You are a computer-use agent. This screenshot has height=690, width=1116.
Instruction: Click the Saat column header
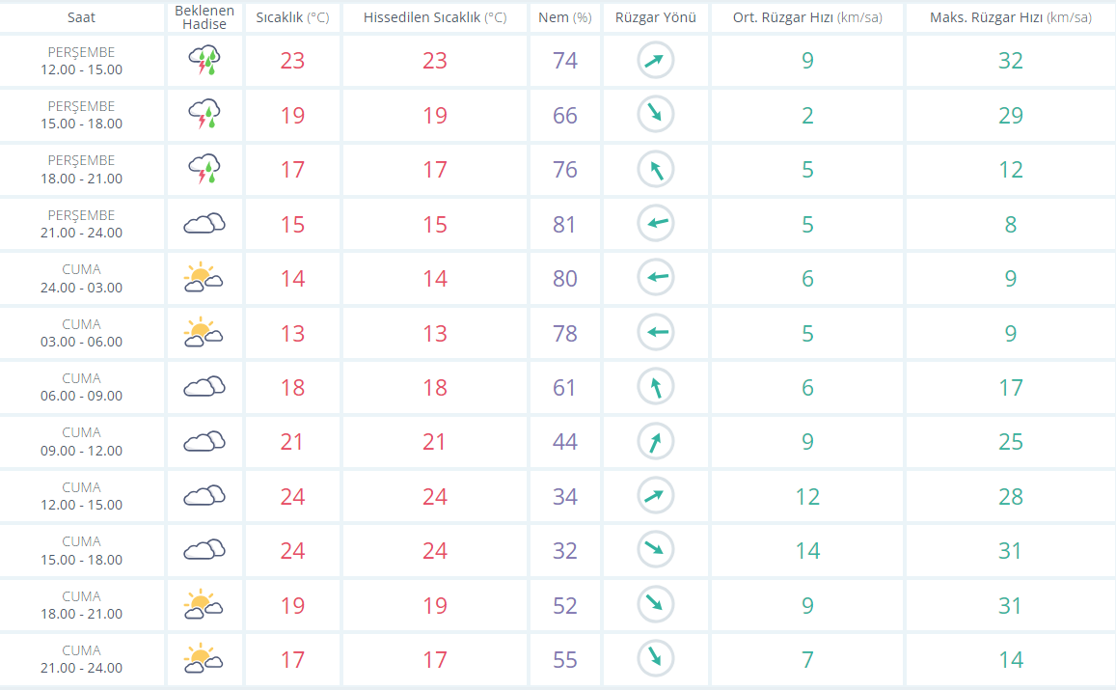(81, 17)
